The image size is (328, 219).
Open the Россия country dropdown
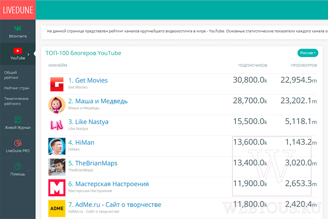[308, 53]
